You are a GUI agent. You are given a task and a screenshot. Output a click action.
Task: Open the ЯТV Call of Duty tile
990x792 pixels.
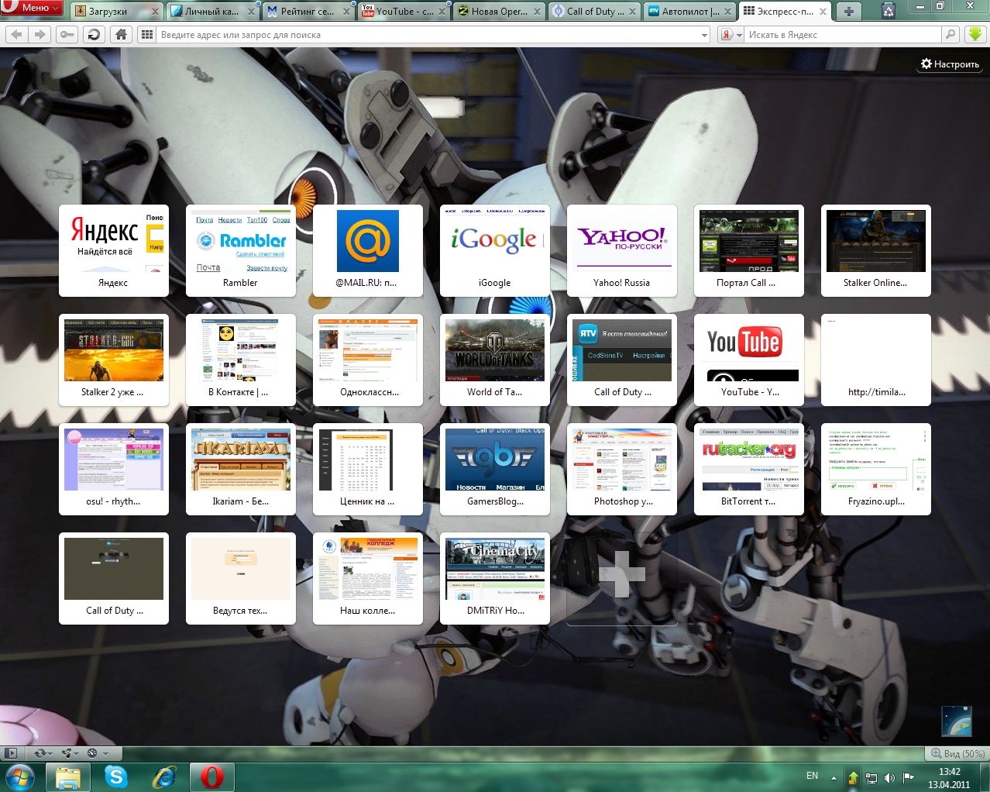[x=622, y=360]
